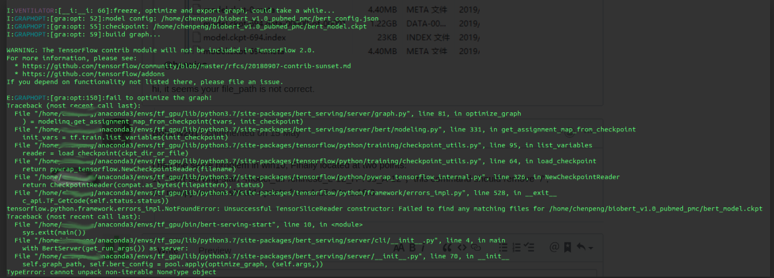Screen dimensions: 774x278
Task: Open the github.com/tensorflow/addons URL
Action: point(94,73)
